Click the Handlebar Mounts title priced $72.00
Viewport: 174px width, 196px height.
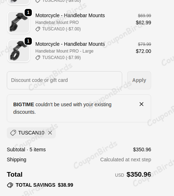click(x=70, y=44)
